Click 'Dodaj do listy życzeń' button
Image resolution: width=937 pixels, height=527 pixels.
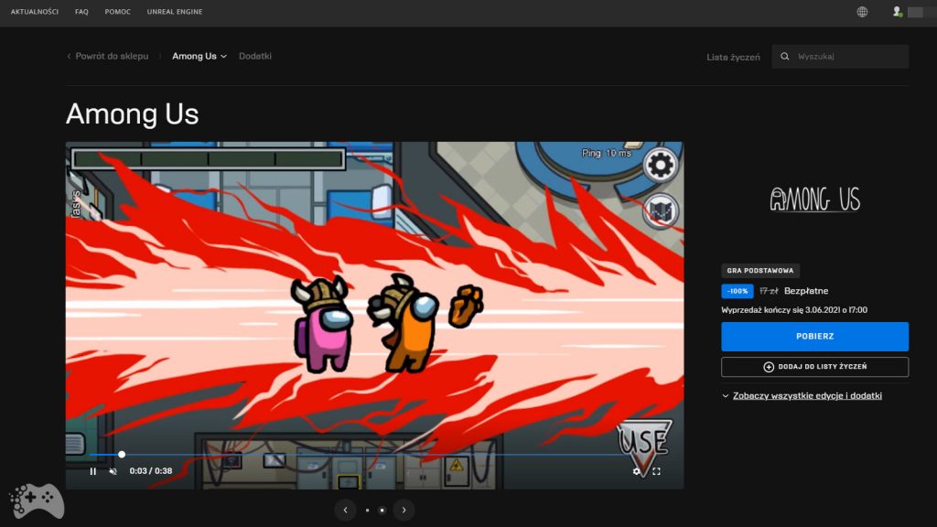(814, 367)
